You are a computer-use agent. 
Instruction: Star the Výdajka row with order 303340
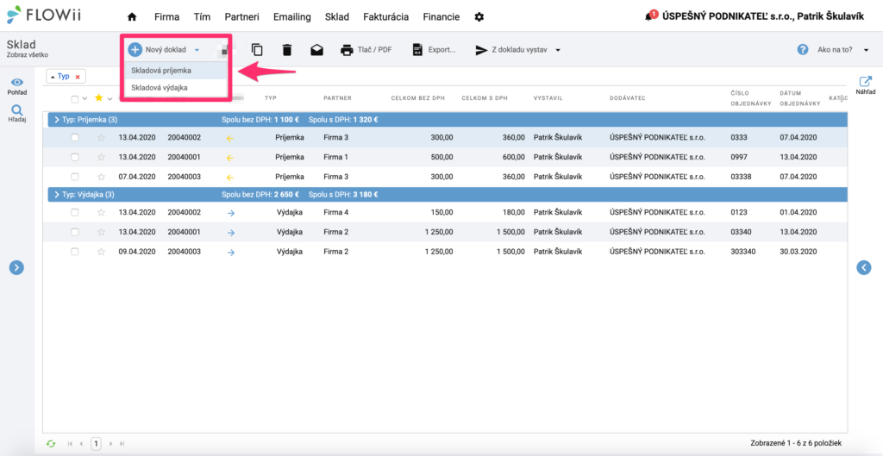click(x=102, y=252)
